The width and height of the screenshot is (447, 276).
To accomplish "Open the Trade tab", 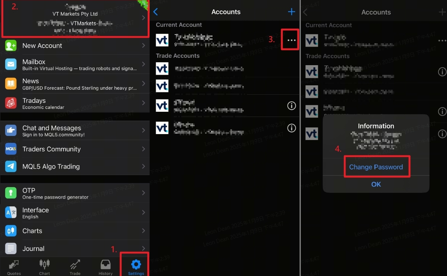I will click(x=75, y=267).
